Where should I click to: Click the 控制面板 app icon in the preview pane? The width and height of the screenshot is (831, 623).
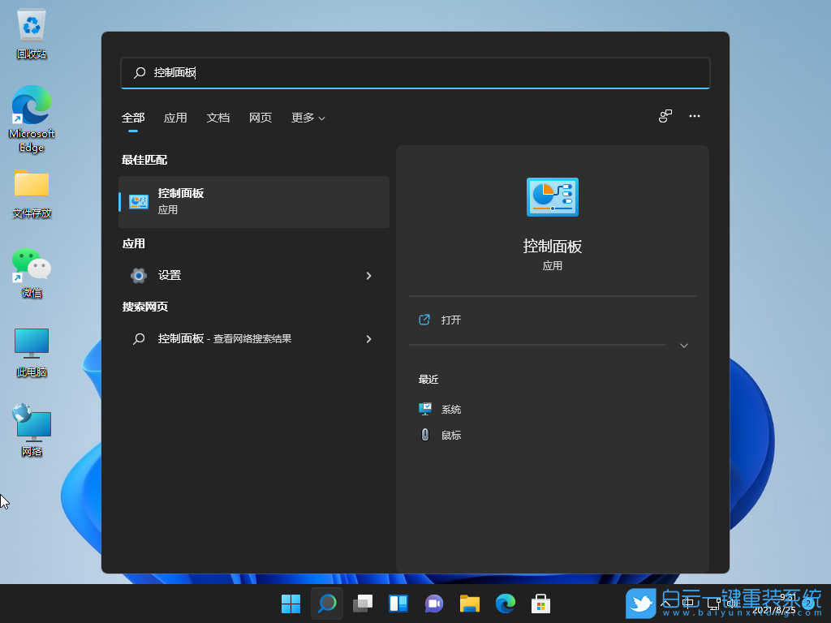pos(552,196)
